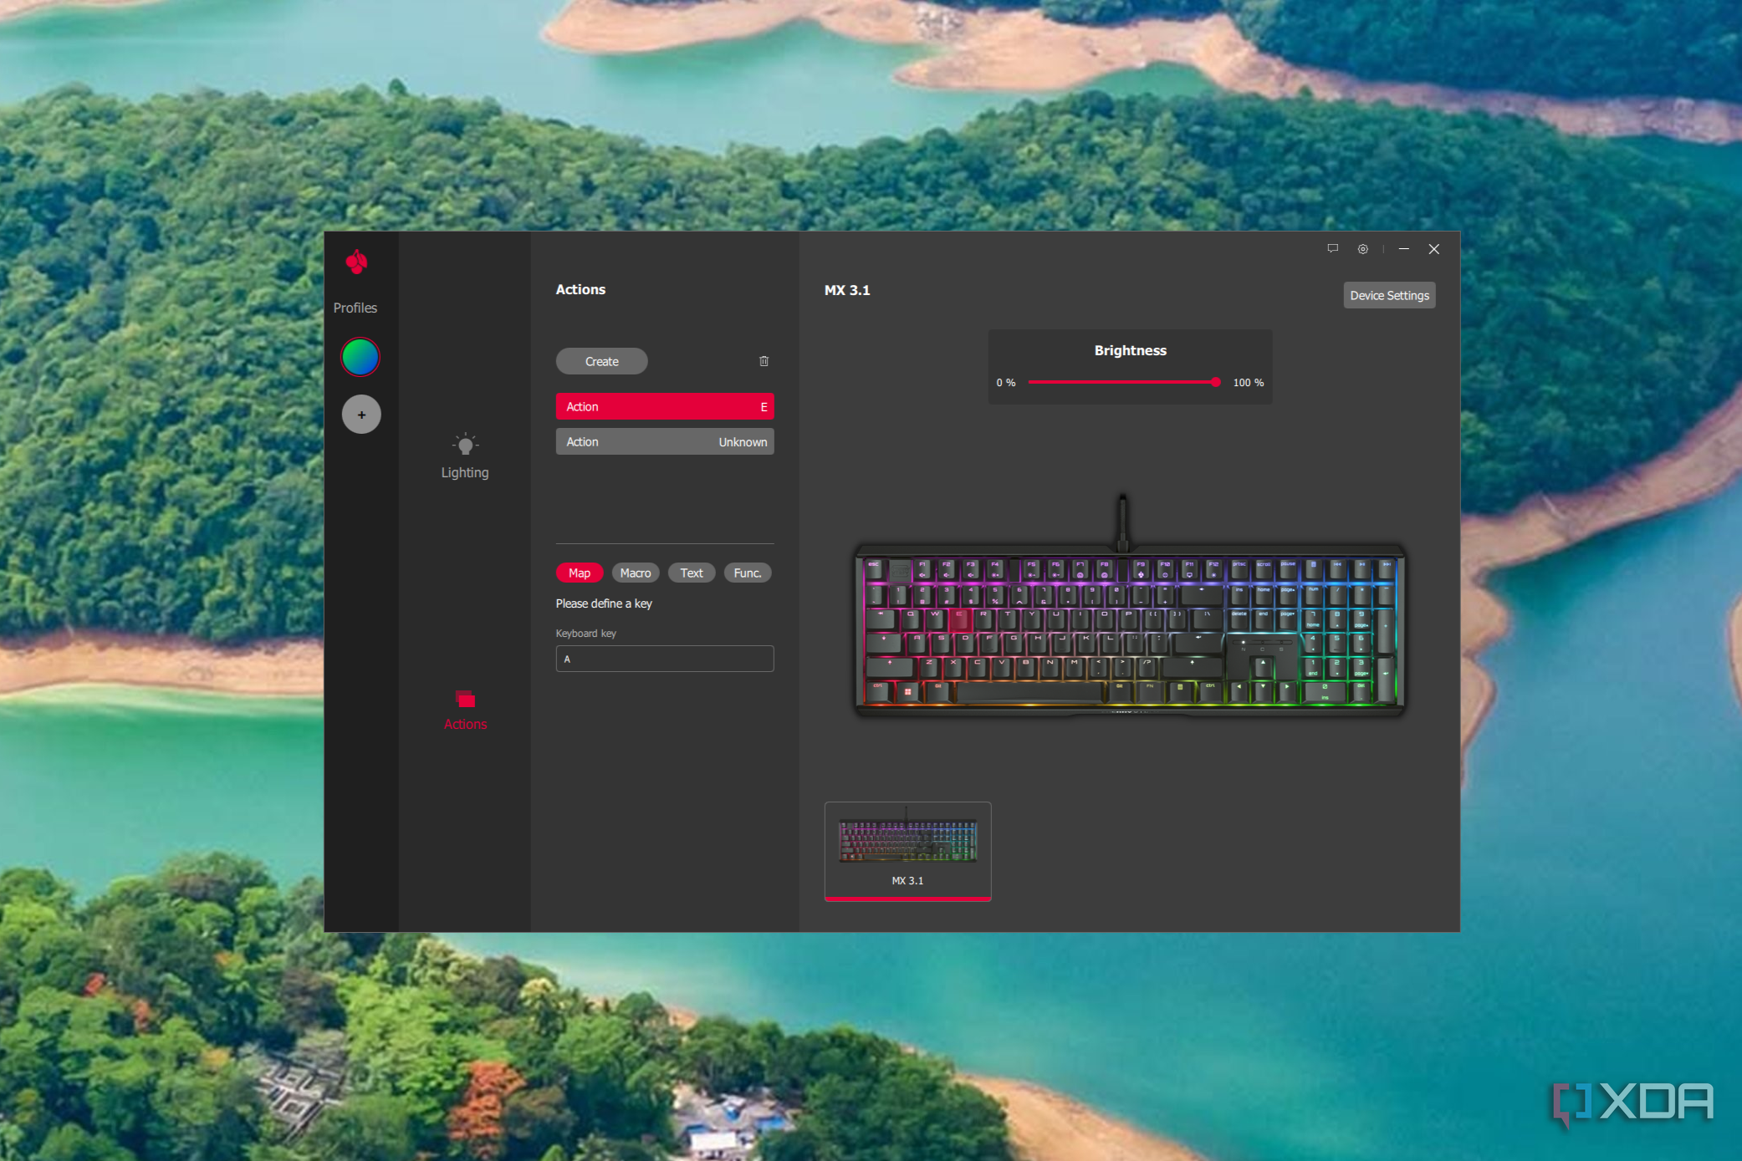Open the Actions section icon
Image resolution: width=1742 pixels, height=1161 pixels.
pos(466,700)
